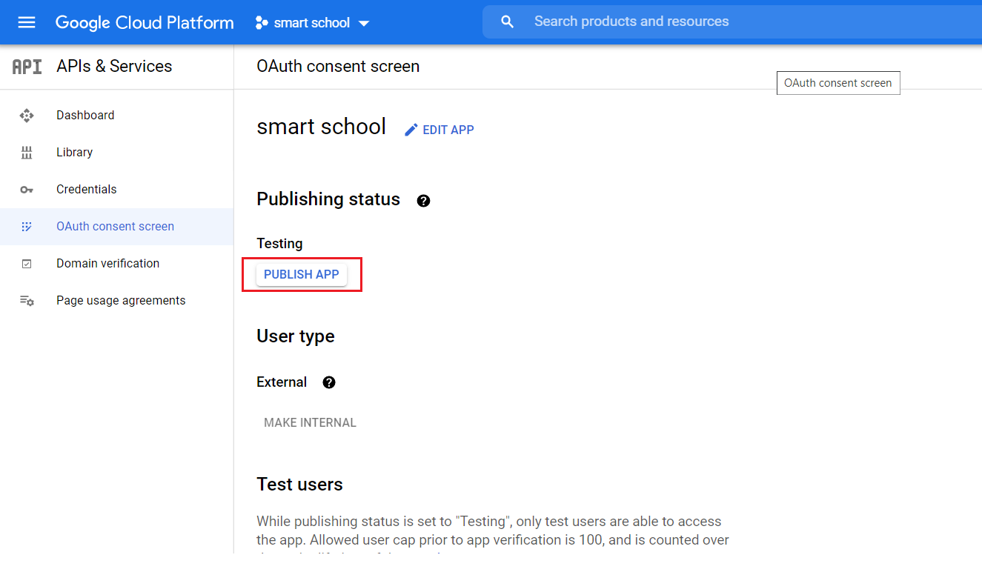Open the Publishing status help tooltip
The width and height of the screenshot is (982, 572).
click(x=423, y=200)
